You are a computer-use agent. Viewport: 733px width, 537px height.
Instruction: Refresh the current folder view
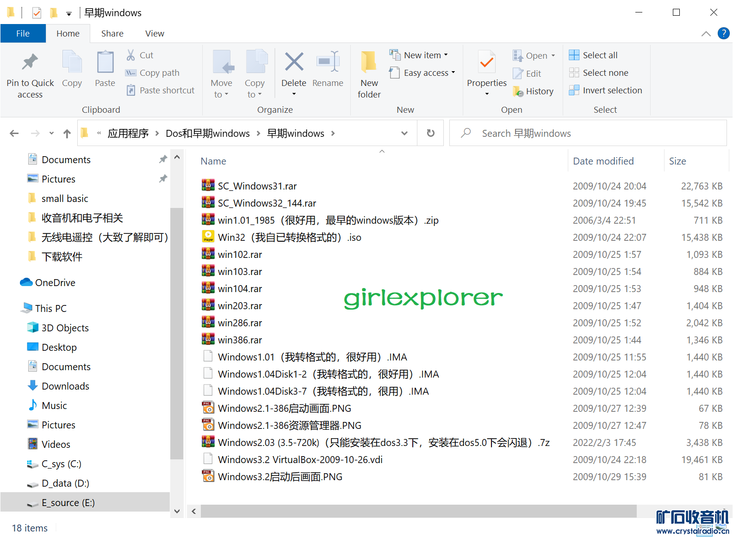(430, 133)
